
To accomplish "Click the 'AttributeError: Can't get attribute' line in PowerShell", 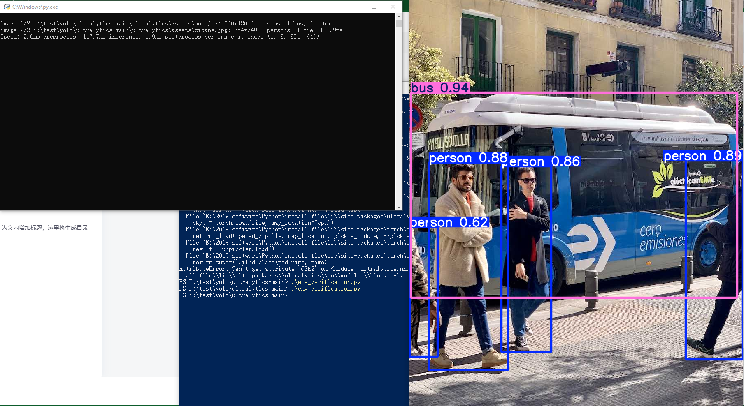I will point(294,269).
